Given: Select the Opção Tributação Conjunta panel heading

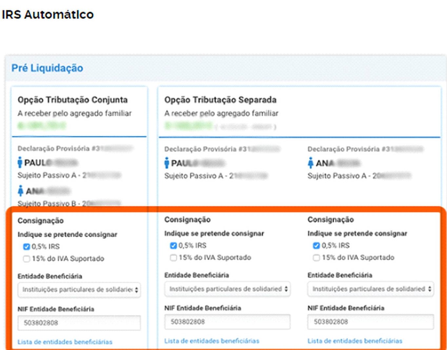Looking at the screenshot, I should [72, 100].
